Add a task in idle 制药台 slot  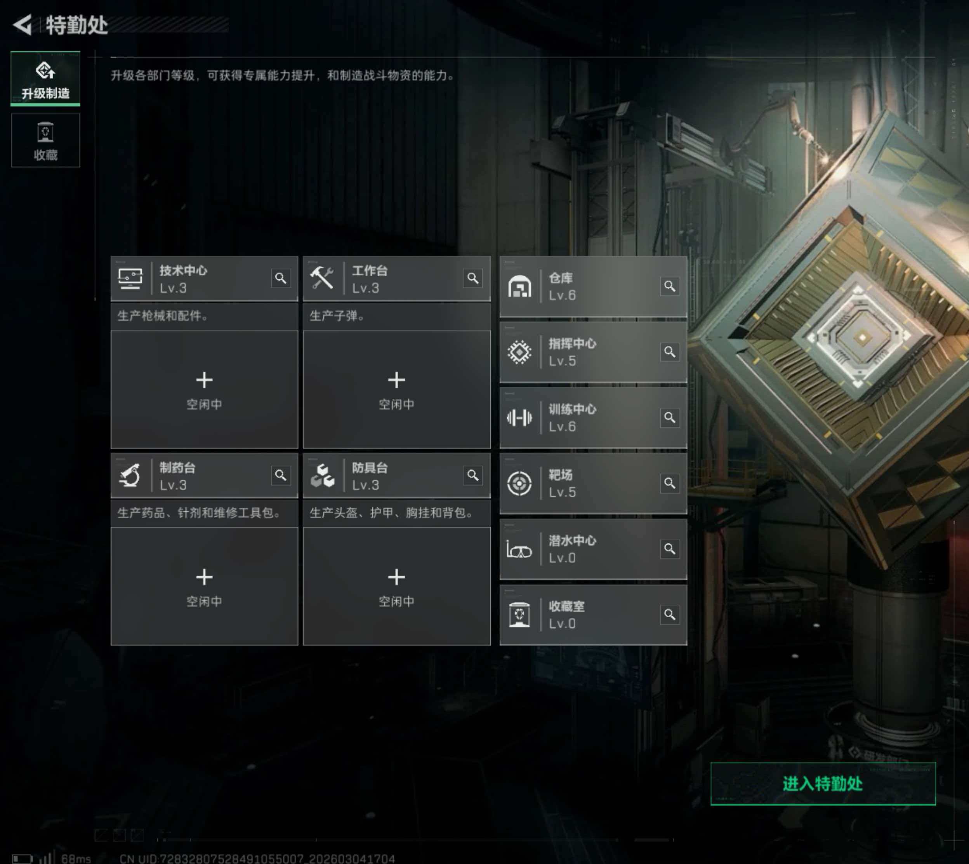pyautogui.click(x=205, y=586)
